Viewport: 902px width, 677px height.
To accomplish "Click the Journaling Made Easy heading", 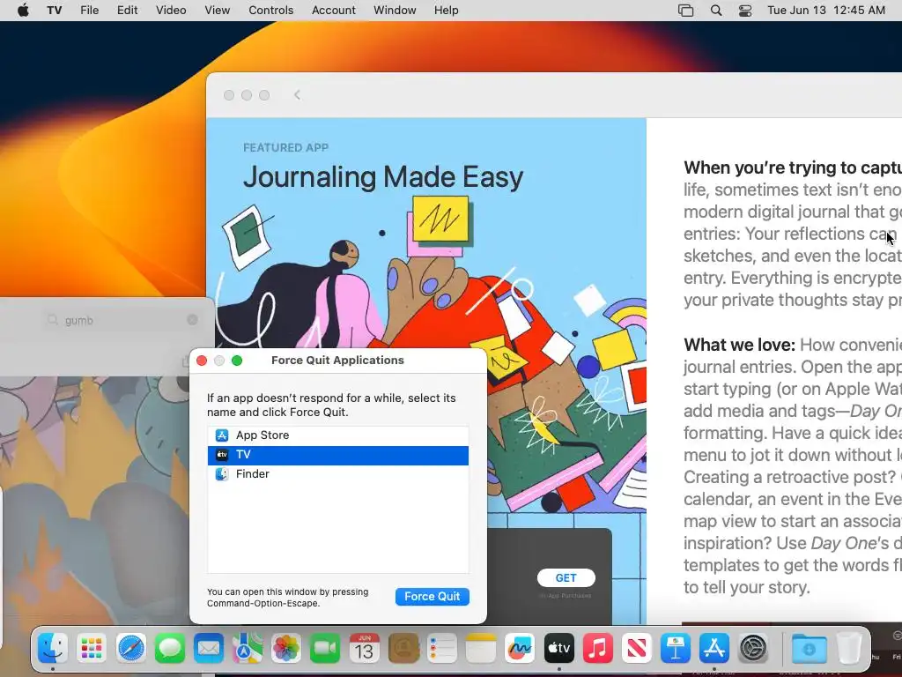I will point(383,176).
